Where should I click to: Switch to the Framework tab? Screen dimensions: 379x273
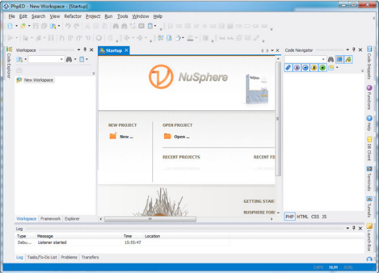click(50, 219)
